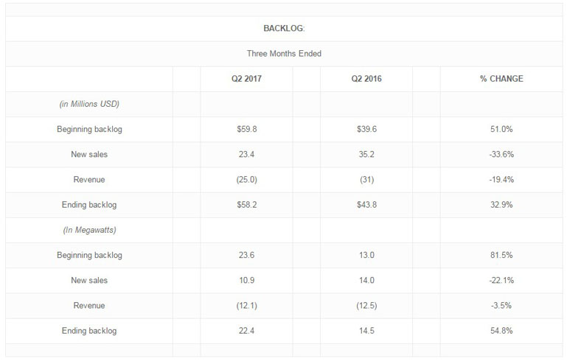Click the Q2 2016 column header

366,79
